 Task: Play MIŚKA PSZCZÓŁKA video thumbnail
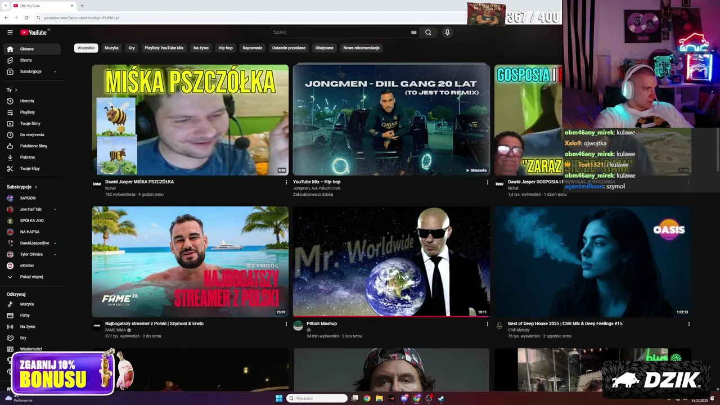point(190,120)
